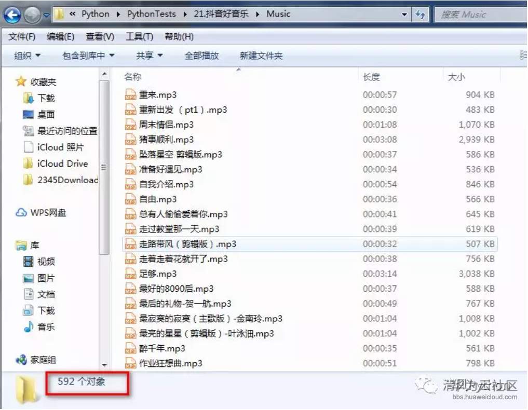Create folder using 新建文件夹 button
The image size is (528, 410).
click(x=261, y=55)
